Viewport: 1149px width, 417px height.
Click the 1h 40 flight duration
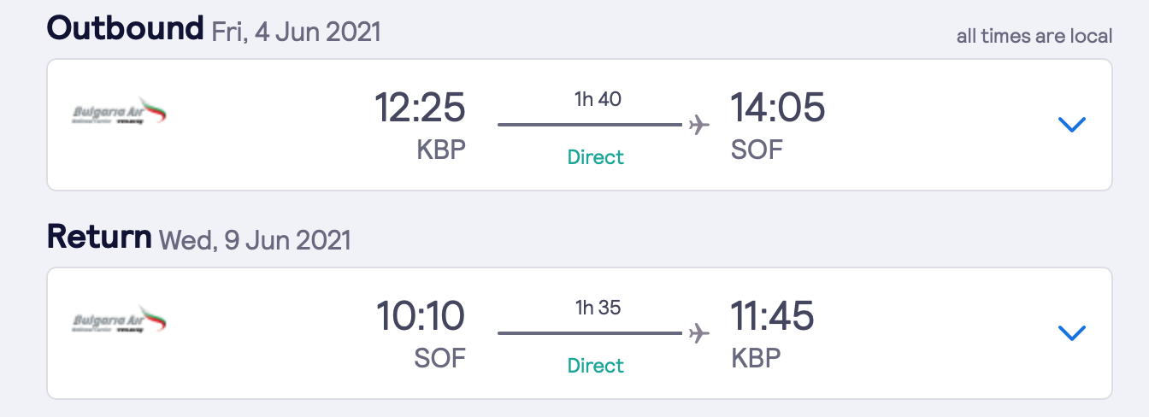click(x=598, y=99)
